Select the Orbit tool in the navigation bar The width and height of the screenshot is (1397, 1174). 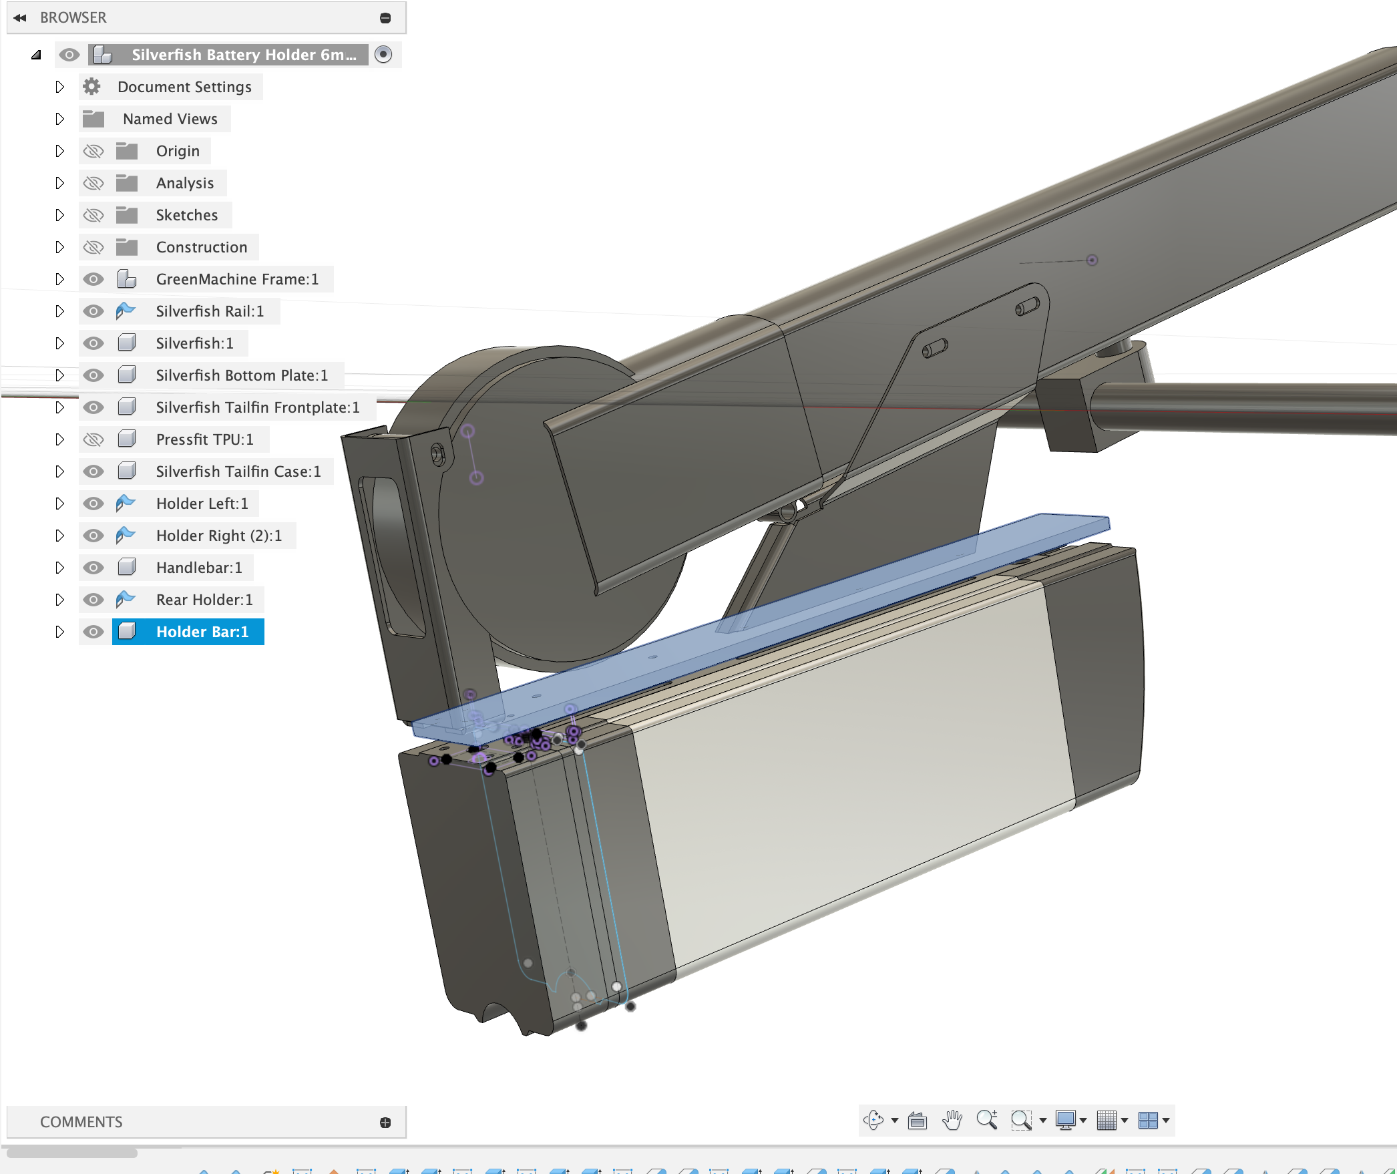click(873, 1120)
